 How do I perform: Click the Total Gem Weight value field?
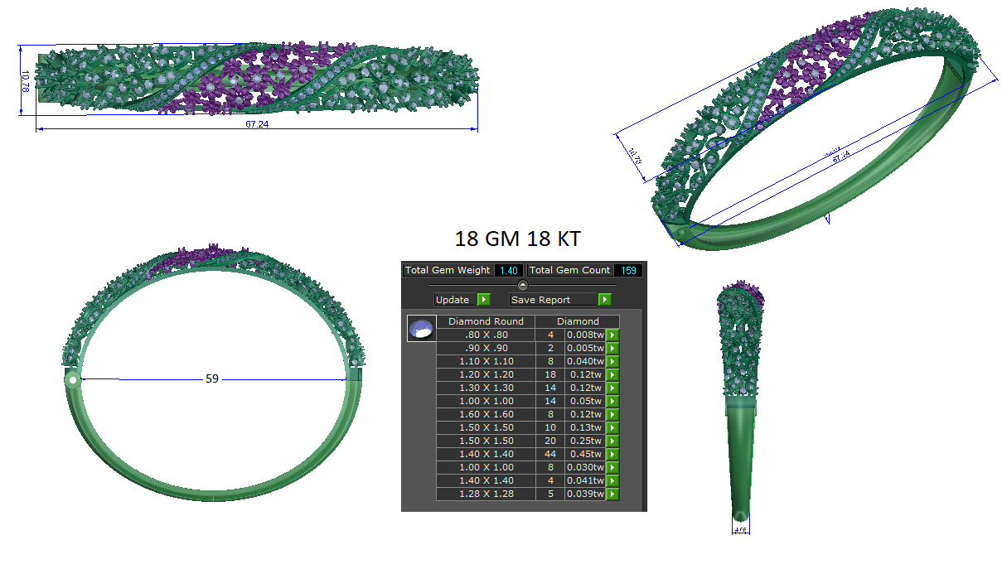click(x=508, y=270)
